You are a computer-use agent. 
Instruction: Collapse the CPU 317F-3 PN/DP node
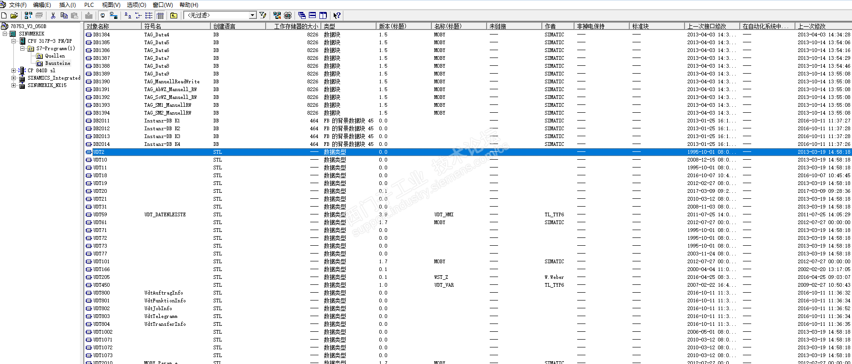point(13,41)
